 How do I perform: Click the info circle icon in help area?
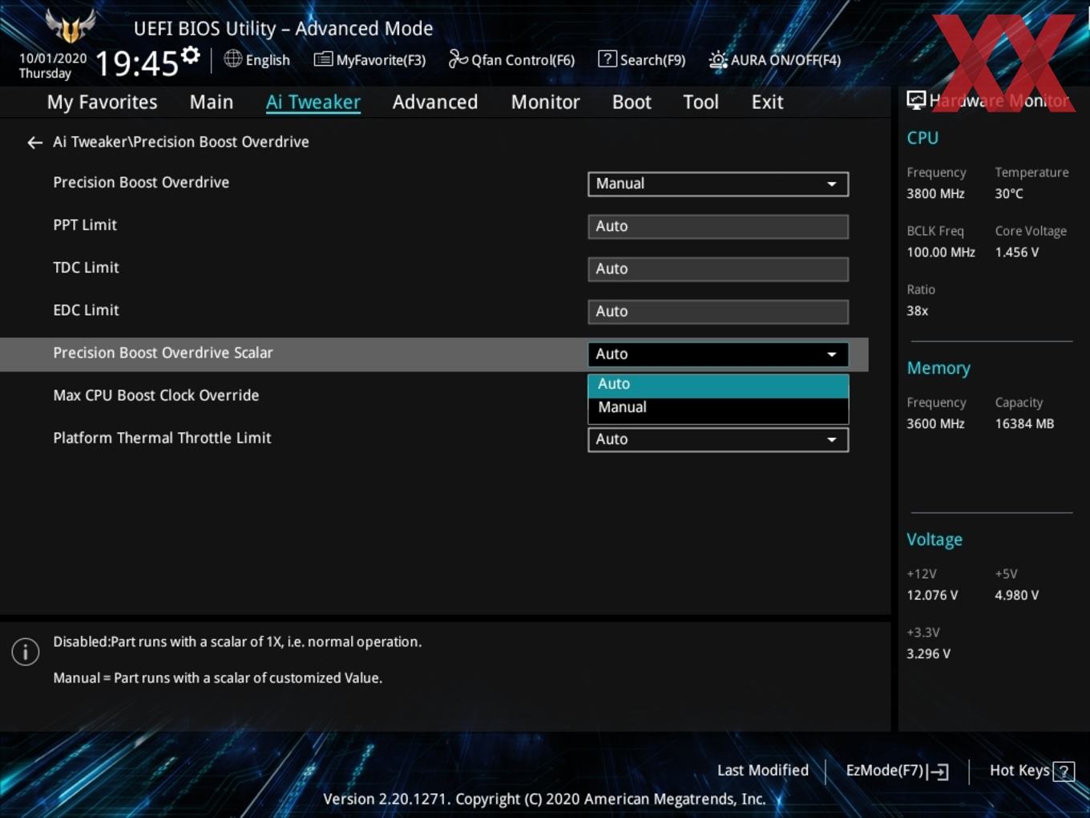pos(26,652)
